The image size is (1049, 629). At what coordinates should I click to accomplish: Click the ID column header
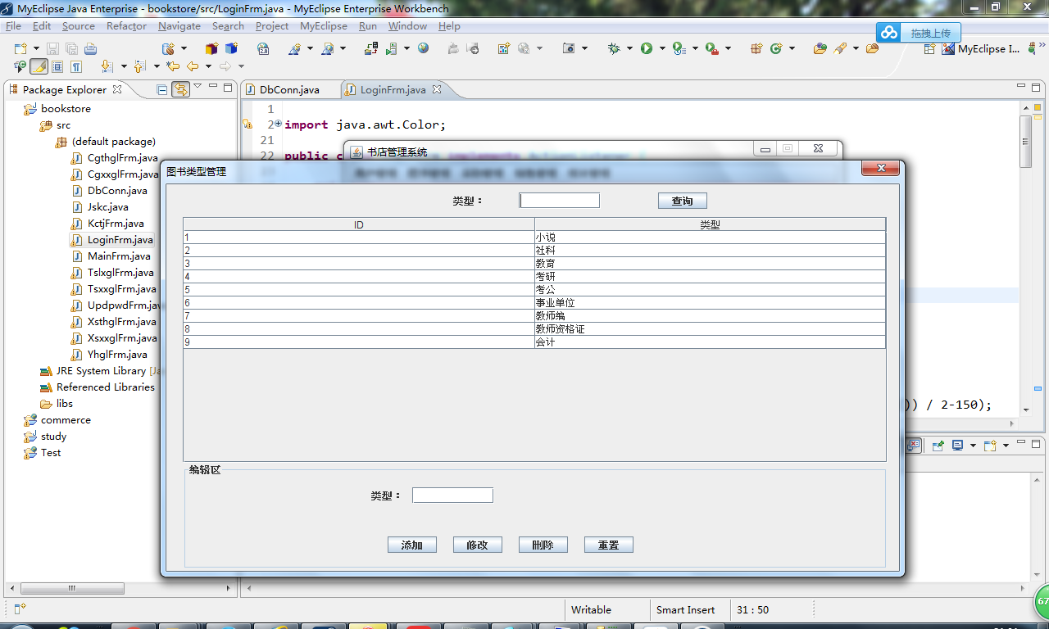359,224
